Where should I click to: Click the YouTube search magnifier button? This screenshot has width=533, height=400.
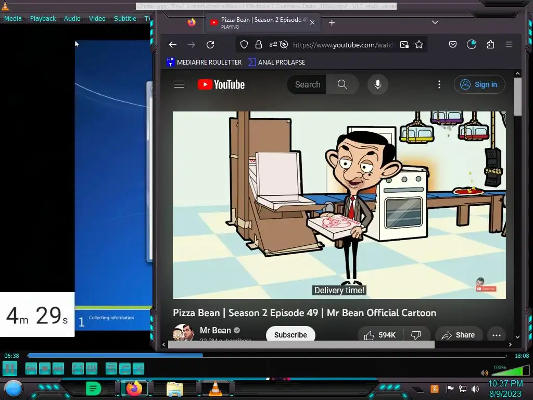342,84
